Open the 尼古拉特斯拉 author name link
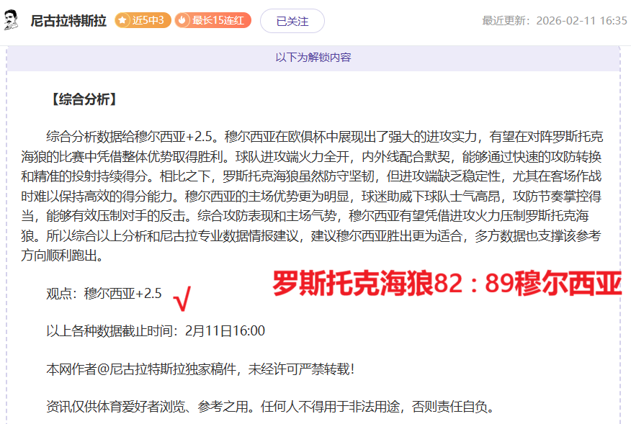The width and height of the screenshot is (631, 424). [x=68, y=21]
